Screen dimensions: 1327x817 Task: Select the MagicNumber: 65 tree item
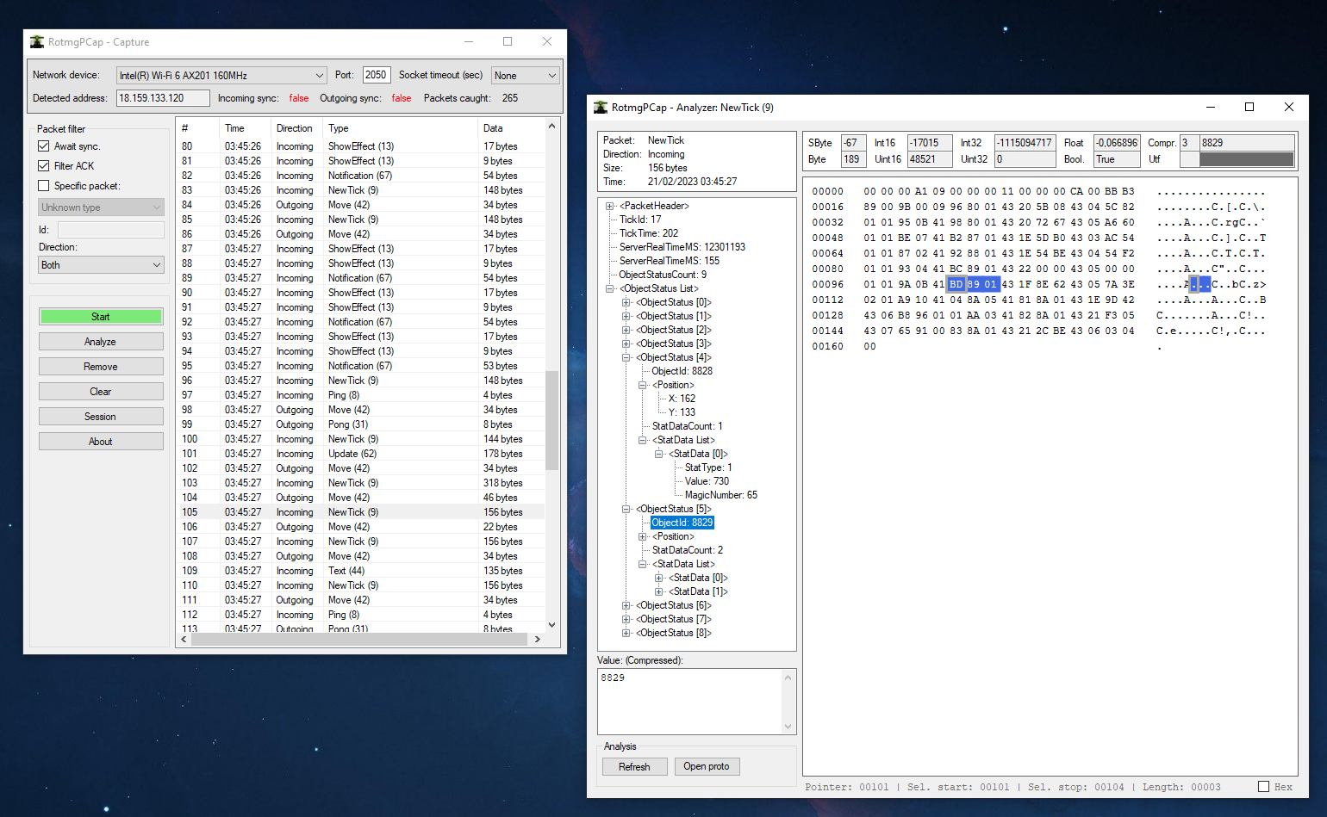[x=721, y=495]
